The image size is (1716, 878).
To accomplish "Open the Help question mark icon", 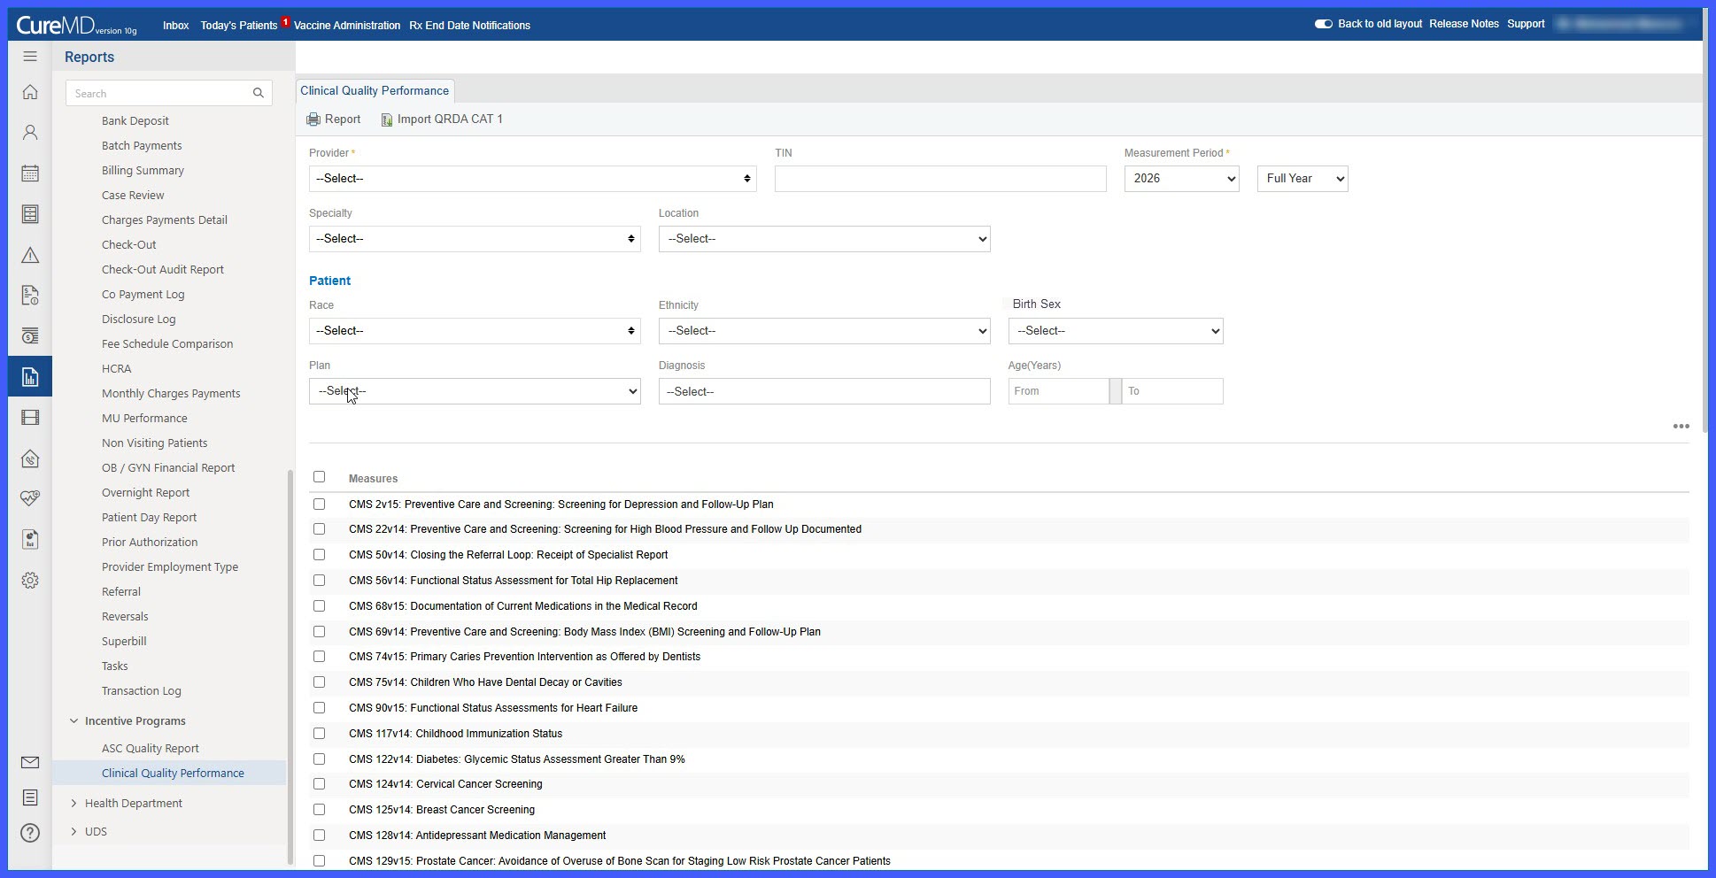I will (30, 833).
